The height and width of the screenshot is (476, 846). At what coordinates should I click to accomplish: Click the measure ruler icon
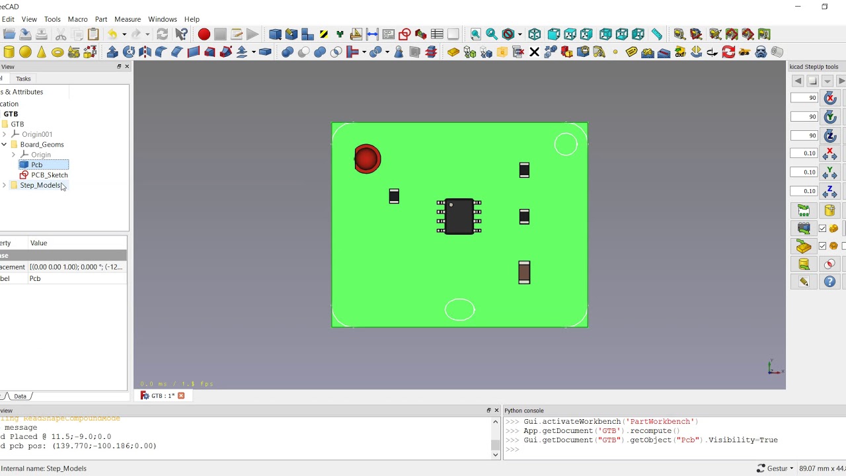(656, 34)
